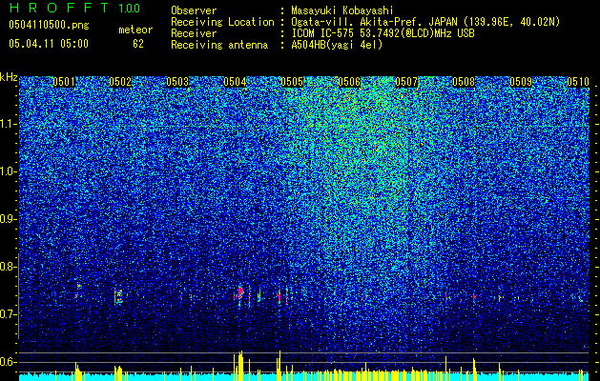This screenshot has height=381, width=600.
Task: Click the A504HB(yagi 4el) antenna text
Action: (337, 45)
